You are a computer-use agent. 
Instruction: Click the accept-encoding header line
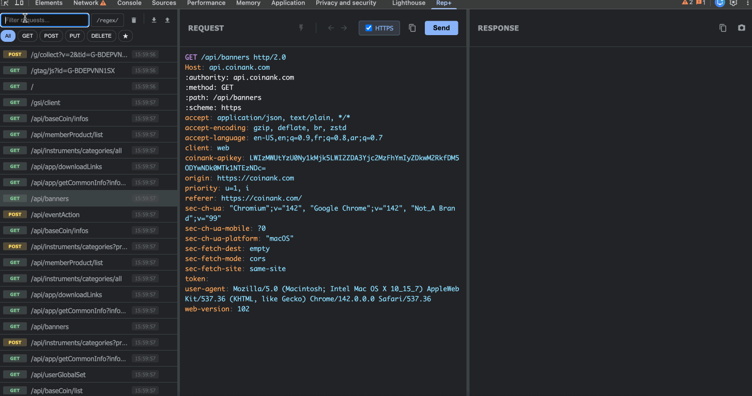pyautogui.click(x=266, y=128)
